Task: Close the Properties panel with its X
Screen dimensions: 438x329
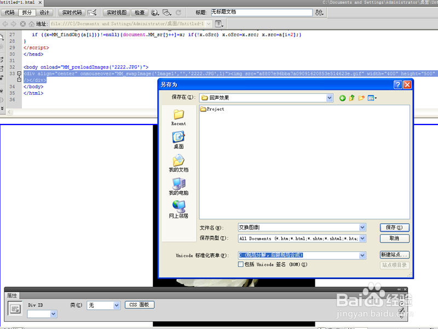Action: (405, 290)
